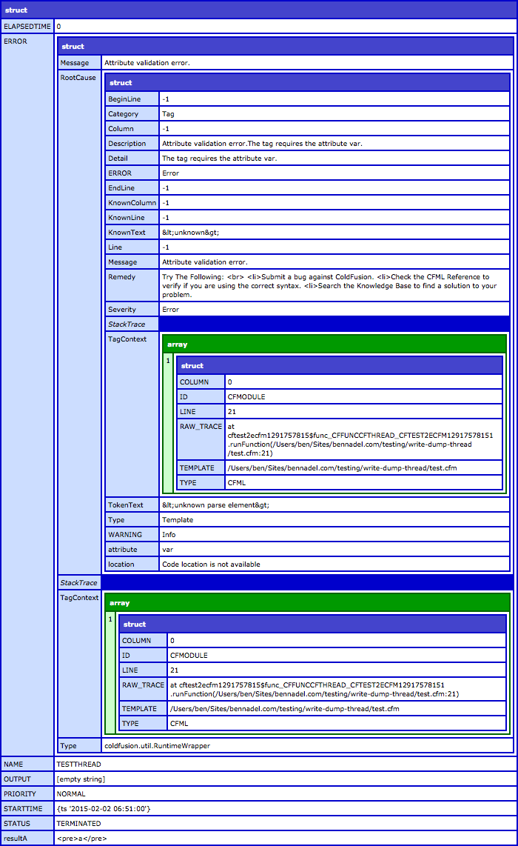Viewport: 518px width, 846px height.
Task: Toggle the STARTTIME key label
Action: coord(27,809)
